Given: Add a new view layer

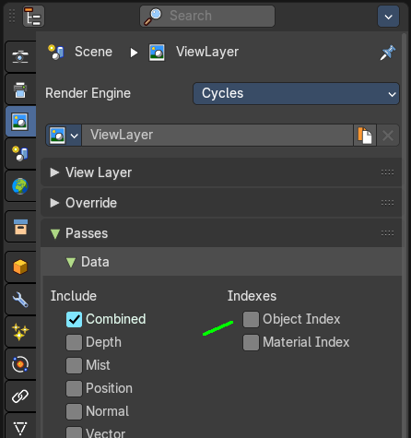Looking at the screenshot, I should click(x=365, y=136).
